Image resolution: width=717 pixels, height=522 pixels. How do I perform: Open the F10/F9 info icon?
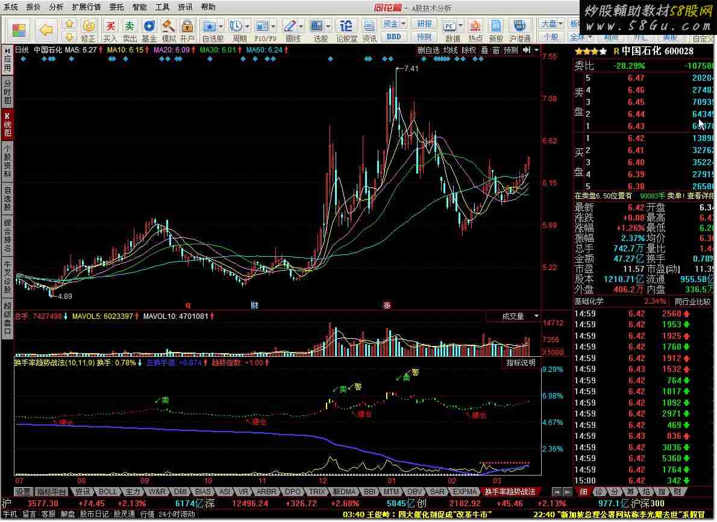pyautogui.click(x=263, y=30)
